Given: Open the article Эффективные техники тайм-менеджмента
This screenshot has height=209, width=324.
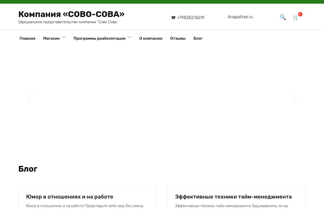Looking at the screenshot, I should pyautogui.click(x=233, y=197).
